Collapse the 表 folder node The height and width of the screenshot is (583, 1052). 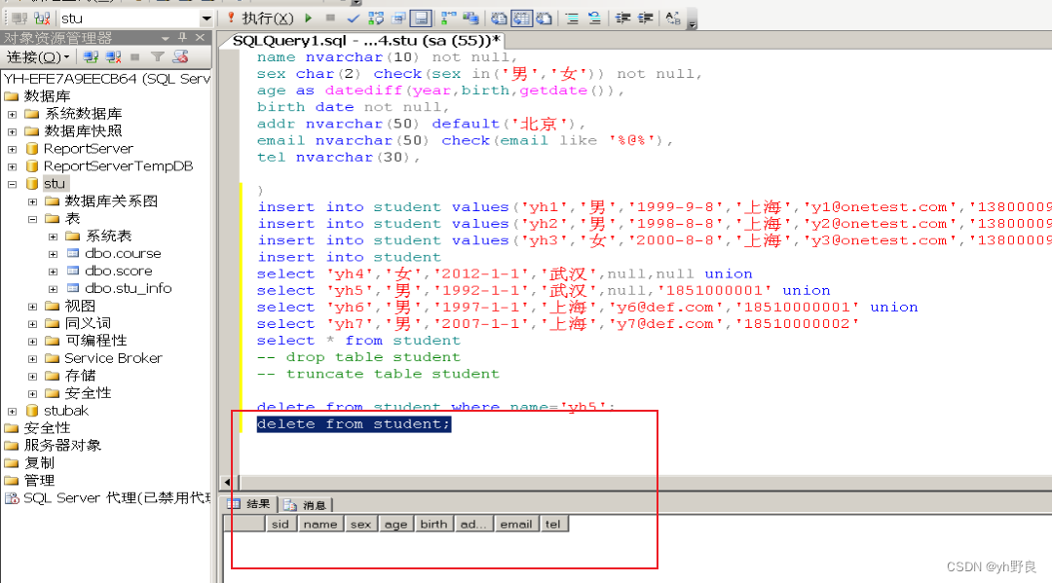coord(32,218)
